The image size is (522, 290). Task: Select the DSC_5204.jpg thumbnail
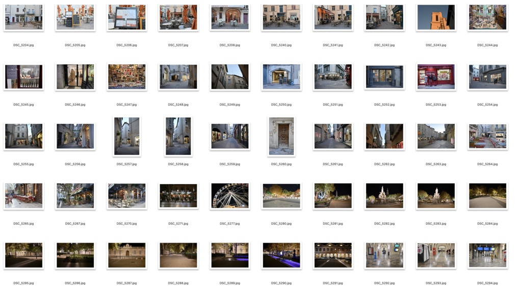(23, 17)
